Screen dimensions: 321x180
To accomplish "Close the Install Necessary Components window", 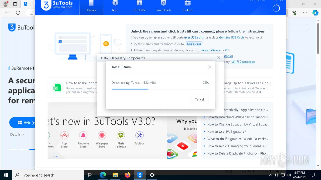I will 219,58.
